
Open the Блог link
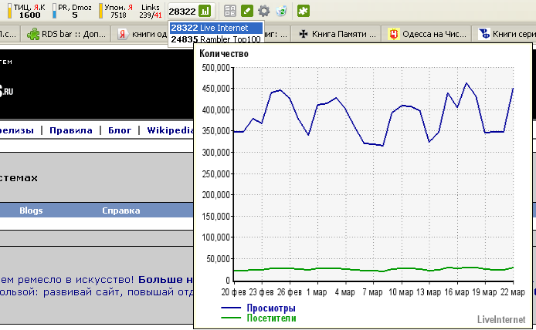pyautogui.click(x=120, y=130)
